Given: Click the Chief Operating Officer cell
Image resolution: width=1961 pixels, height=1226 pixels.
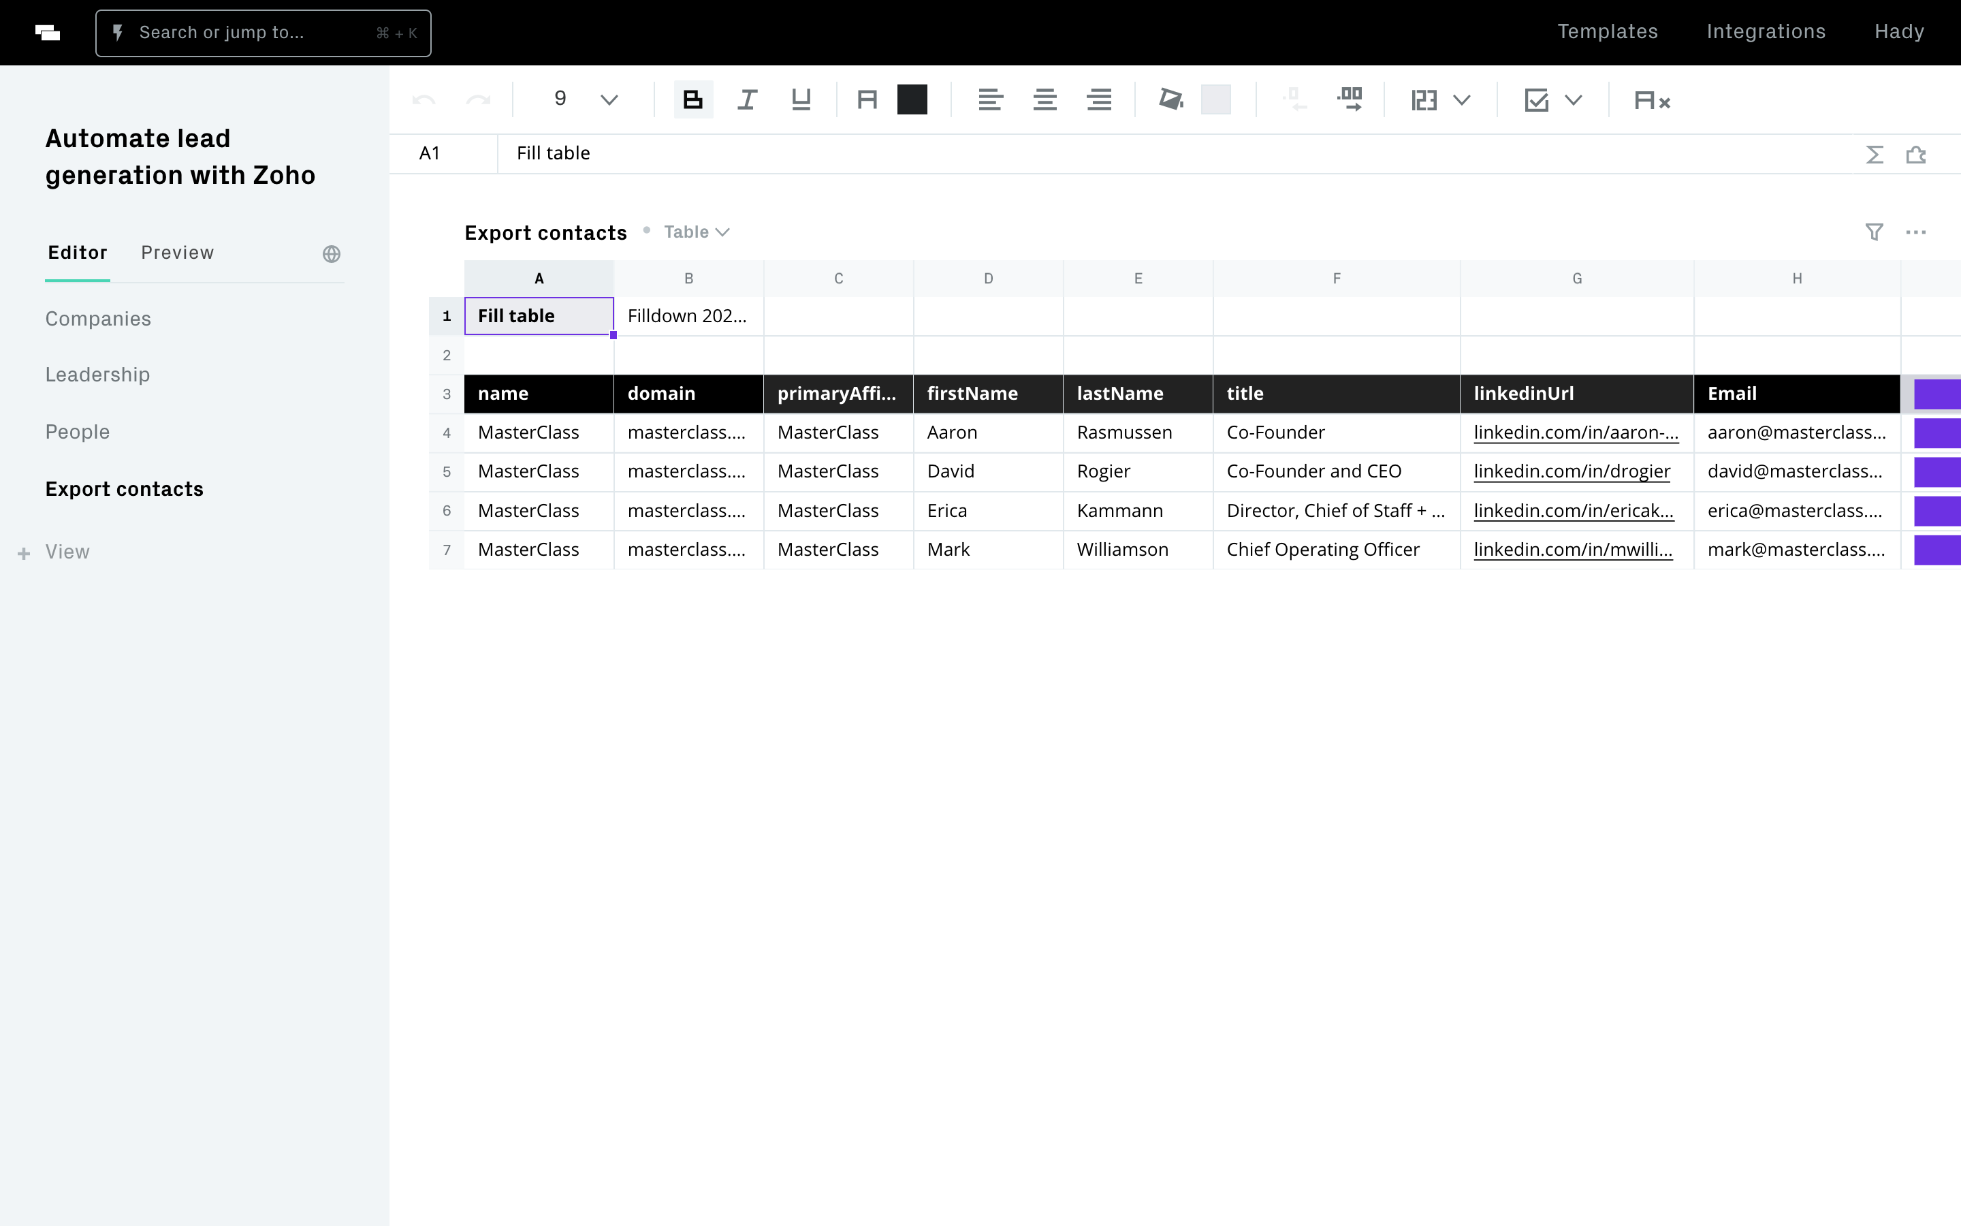Looking at the screenshot, I should pyautogui.click(x=1336, y=550).
